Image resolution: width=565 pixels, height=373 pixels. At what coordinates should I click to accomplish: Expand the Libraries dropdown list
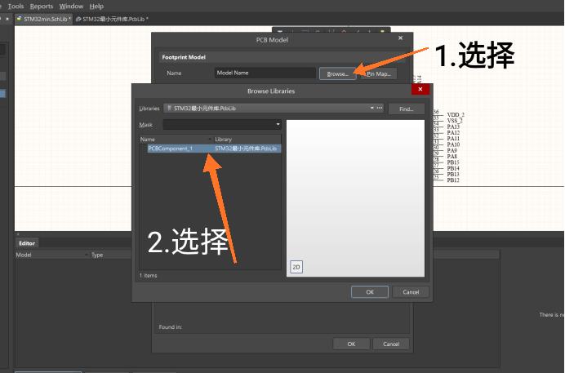point(371,108)
